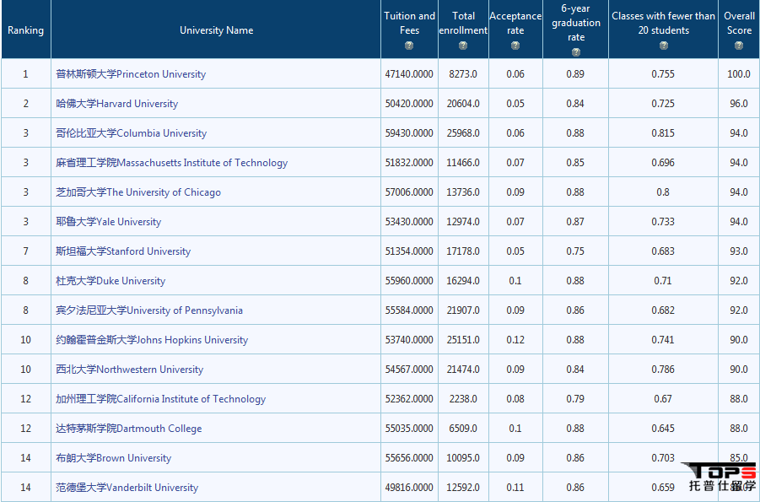
Task: Open California Institute of Technology link
Action: (161, 399)
